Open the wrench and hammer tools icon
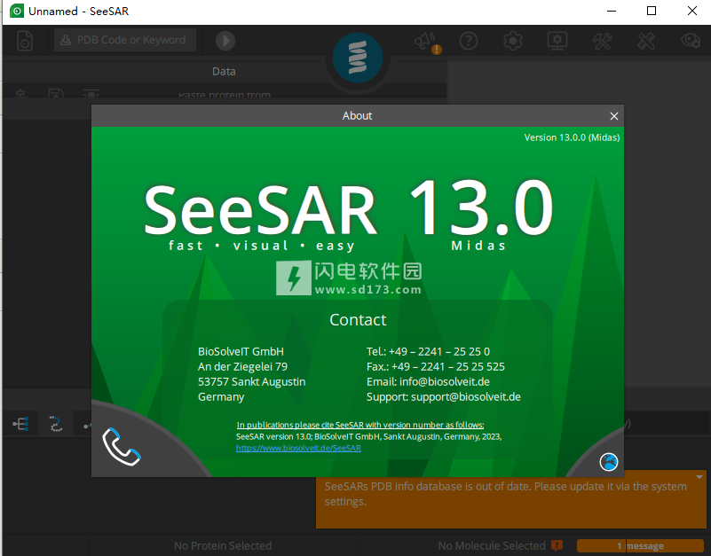Image resolution: width=711 pixels, height=556 pixels. coord(602,42)
